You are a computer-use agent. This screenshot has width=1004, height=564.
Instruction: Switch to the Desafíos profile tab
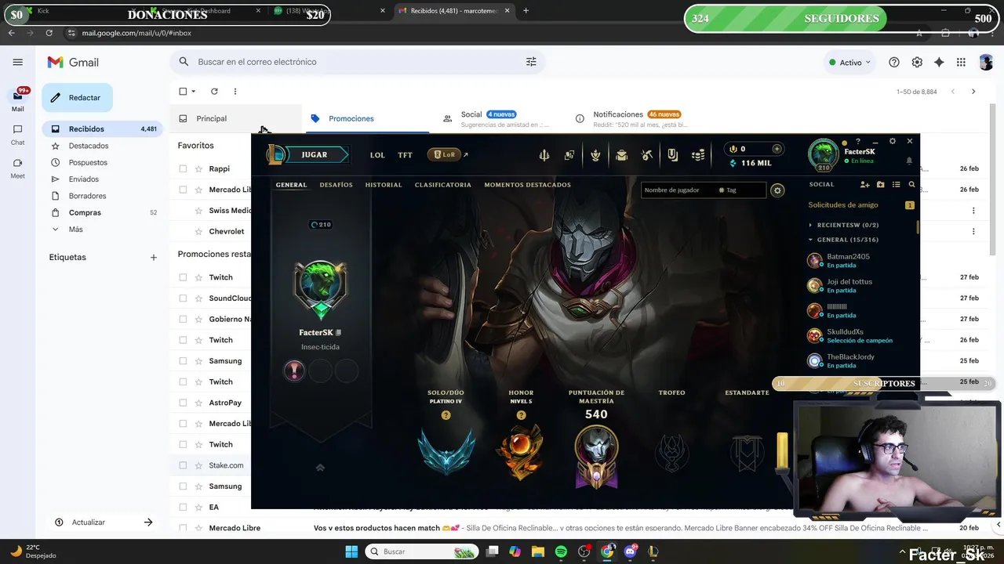336,185
